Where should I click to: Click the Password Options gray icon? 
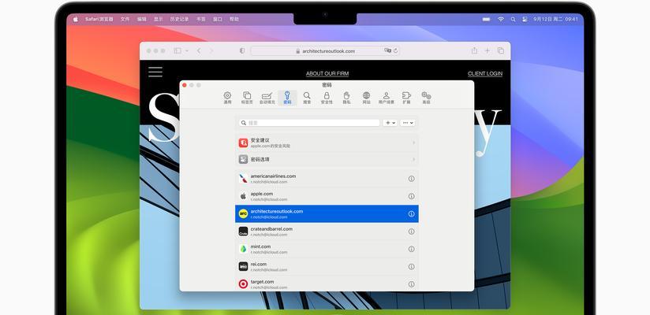pos(243,159)
